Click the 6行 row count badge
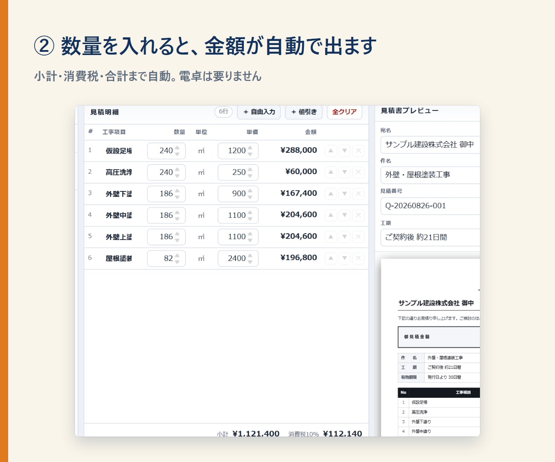The image size is (555, 462). coord(223,111)
